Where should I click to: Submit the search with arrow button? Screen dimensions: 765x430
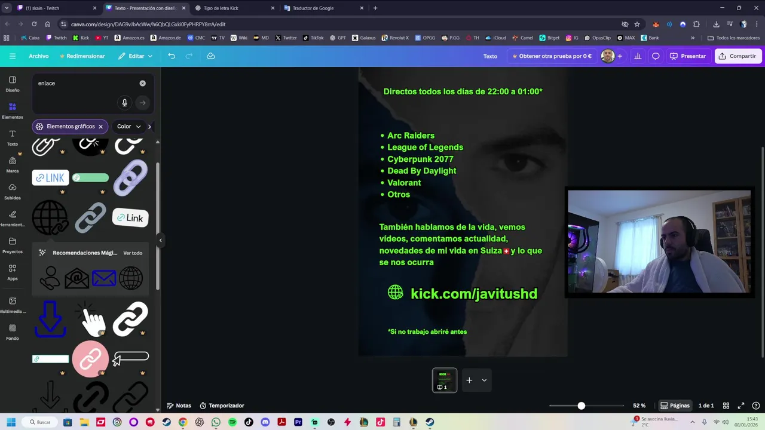[x=142, y=103]
